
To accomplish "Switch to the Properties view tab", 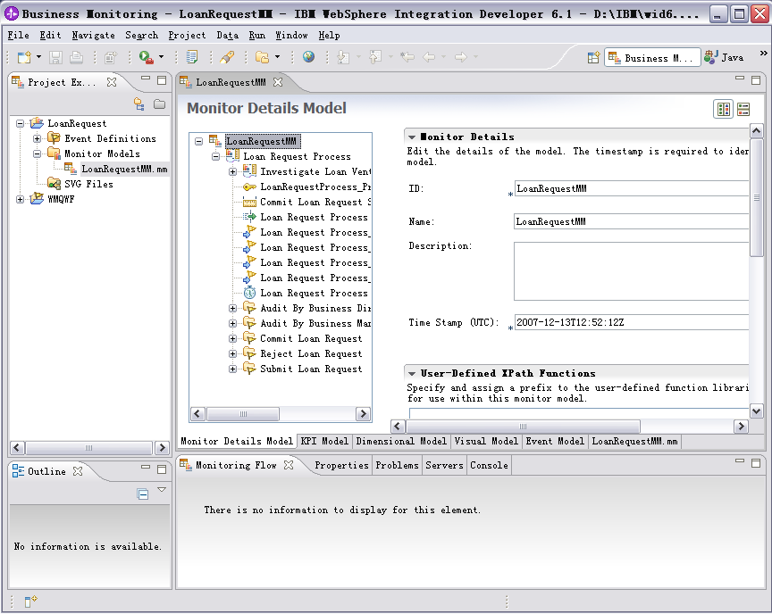I will click(x=341, y=465).
